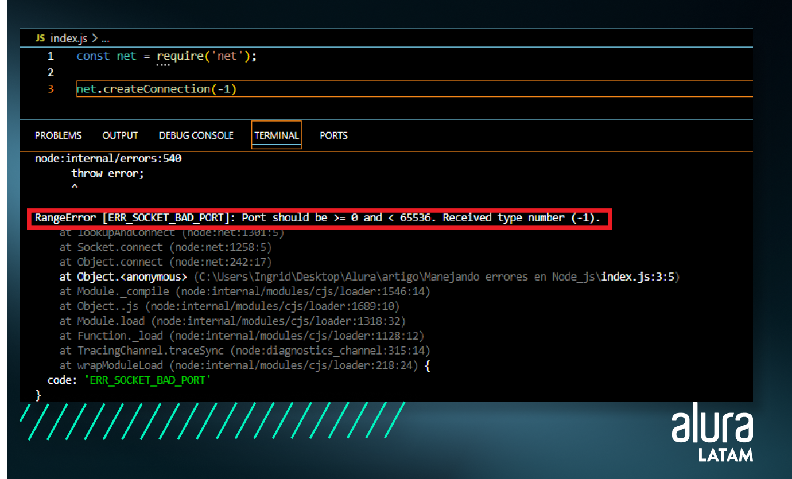The height and width of the screenshot is (479, 792).
Task: Click the RangeError ERR_SOCKET_BAD_PORT message
Action: [x=317, y=218]
